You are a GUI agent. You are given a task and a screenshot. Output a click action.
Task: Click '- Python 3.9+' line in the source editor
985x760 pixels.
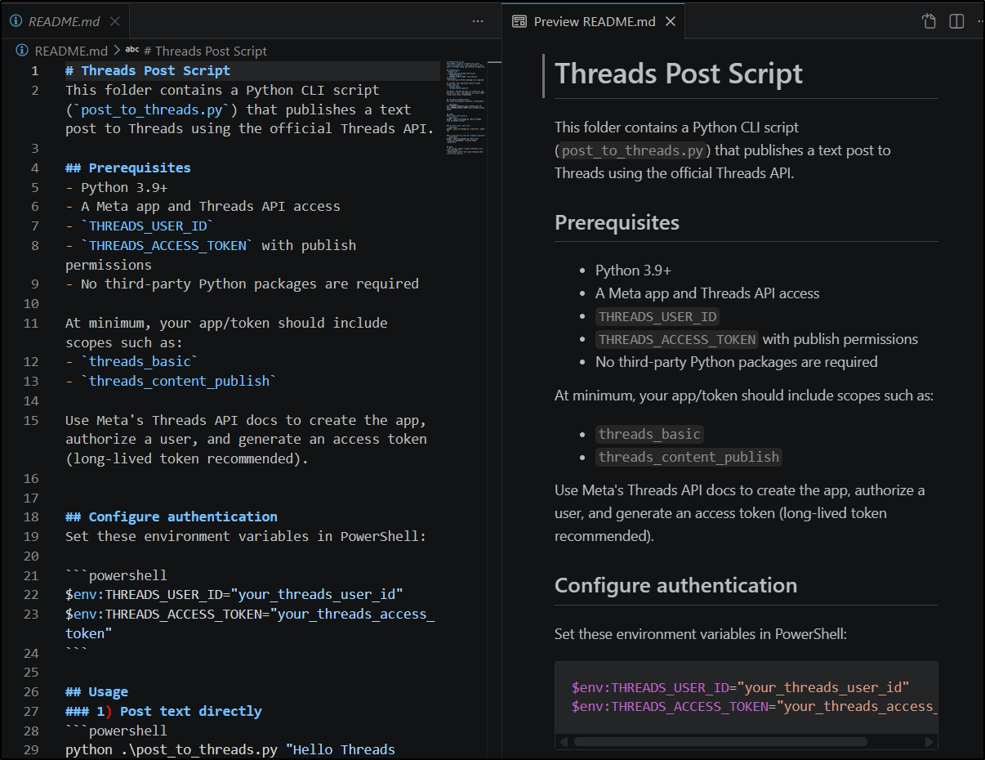pyautogui.click(x=117, y=187)
